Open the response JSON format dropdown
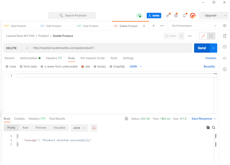 pos(79,128)
